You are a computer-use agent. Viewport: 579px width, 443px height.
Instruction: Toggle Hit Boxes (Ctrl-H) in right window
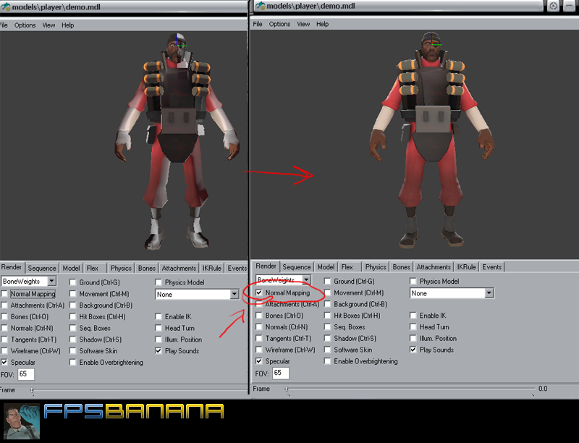pos(327,316)
